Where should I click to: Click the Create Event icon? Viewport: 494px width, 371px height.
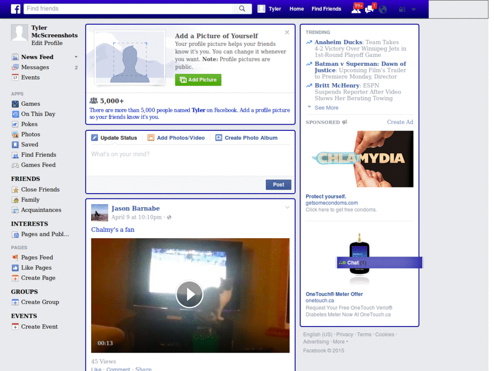click(x=15, y=327)
